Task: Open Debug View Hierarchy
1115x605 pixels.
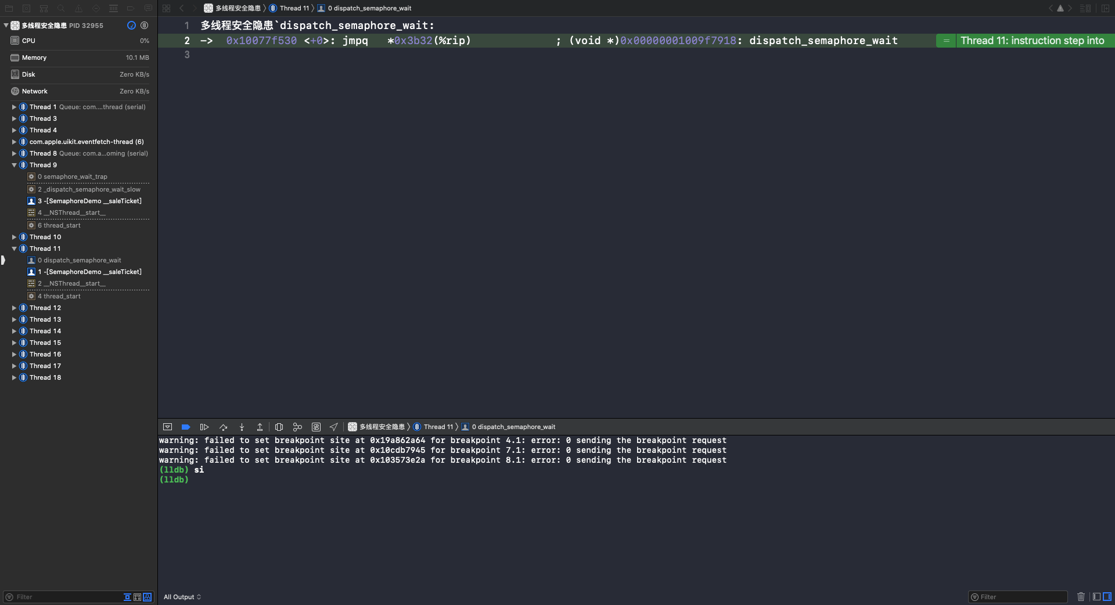Action: click(x=279, y=427)
